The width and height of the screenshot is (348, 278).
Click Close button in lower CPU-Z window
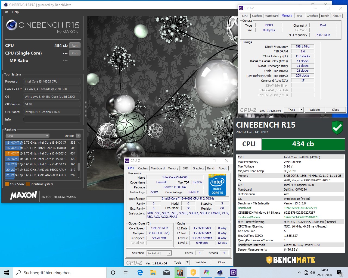[222, 263]
